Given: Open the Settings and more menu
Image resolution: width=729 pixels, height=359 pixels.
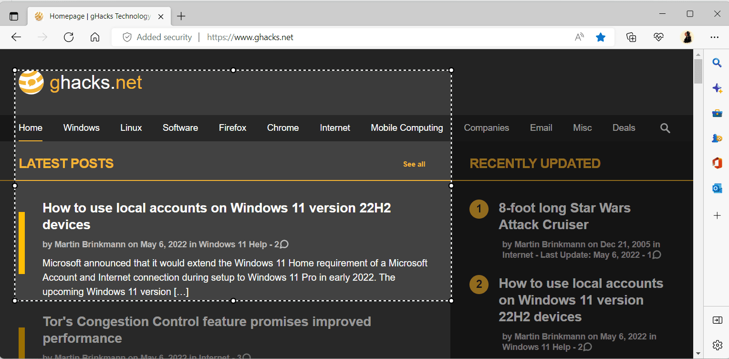Looking at the screenshot, I should coord(715,37).
